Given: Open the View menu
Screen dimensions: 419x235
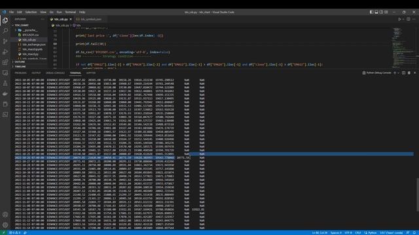Looking at the screenshot, I should point(43,12).
